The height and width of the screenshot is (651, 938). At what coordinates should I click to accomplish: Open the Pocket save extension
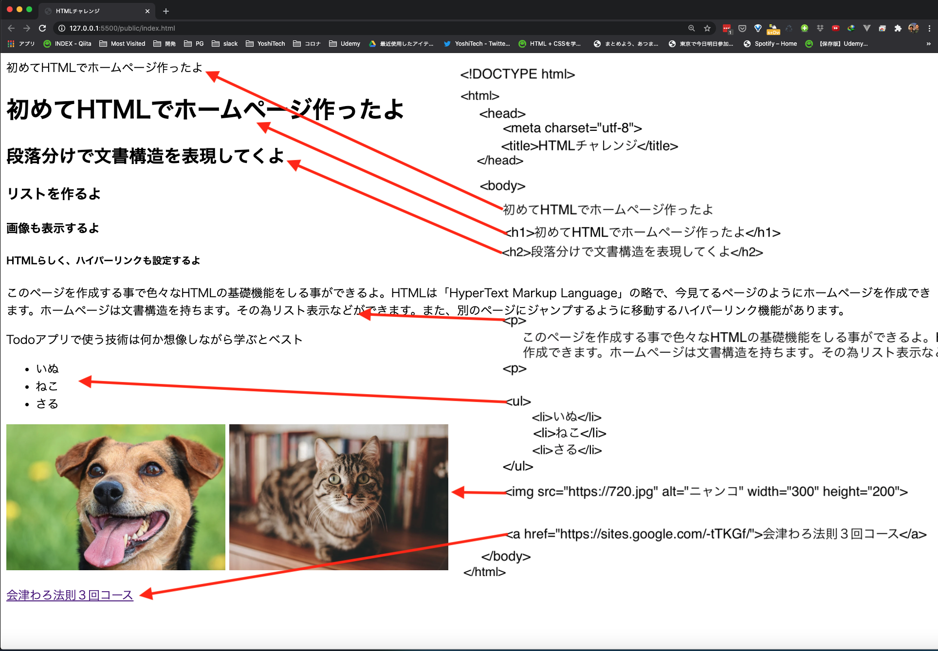[x=742, y=28]
